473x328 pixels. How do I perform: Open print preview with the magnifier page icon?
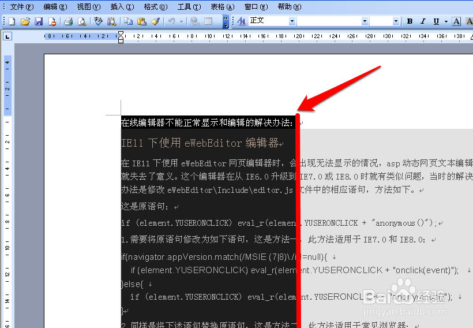pyautogui.click(x=82, y=21)
